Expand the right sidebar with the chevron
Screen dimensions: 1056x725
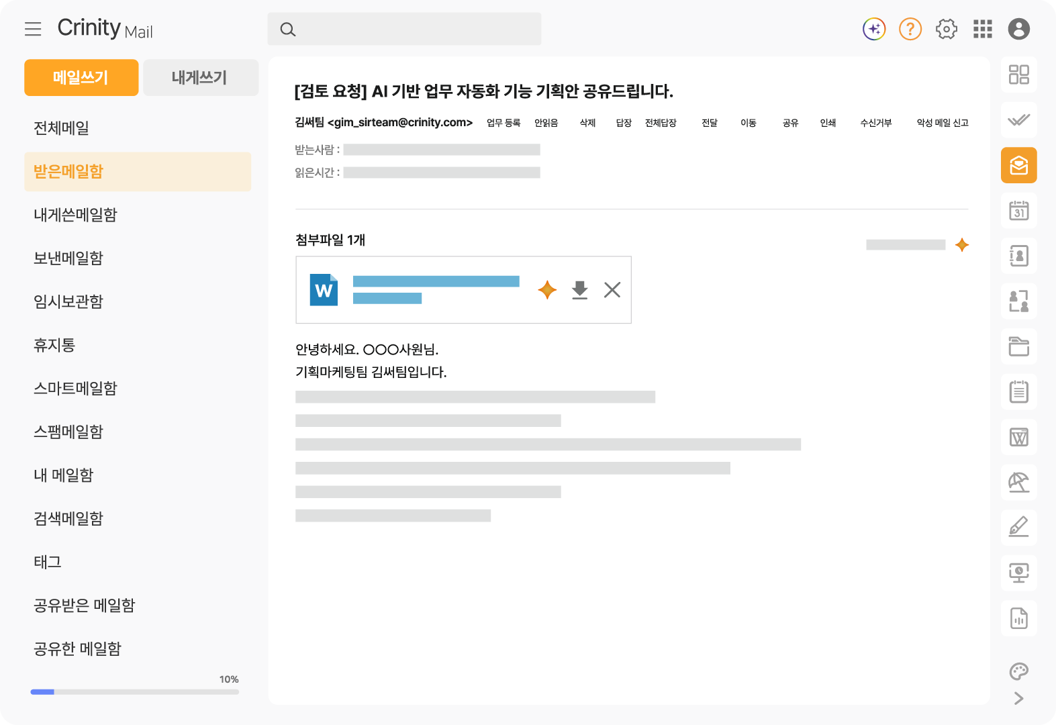[1019, 698]
